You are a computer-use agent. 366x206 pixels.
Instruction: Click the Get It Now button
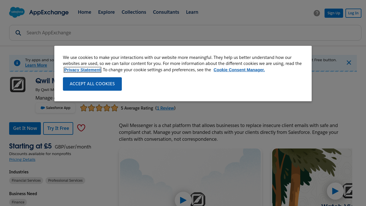25,128
